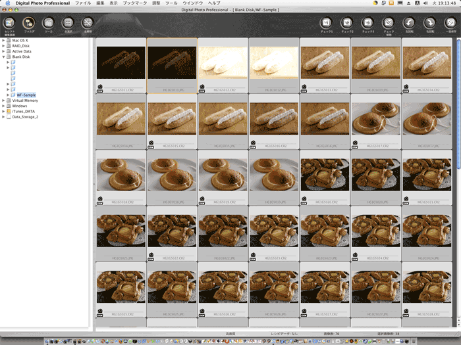
Task: Select thumbnail HG1G5020.CR2
Action: [325, 178]
